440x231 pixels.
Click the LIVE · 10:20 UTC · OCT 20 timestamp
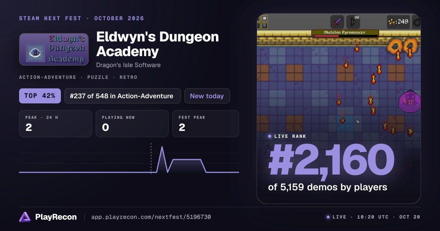[373, 217]
